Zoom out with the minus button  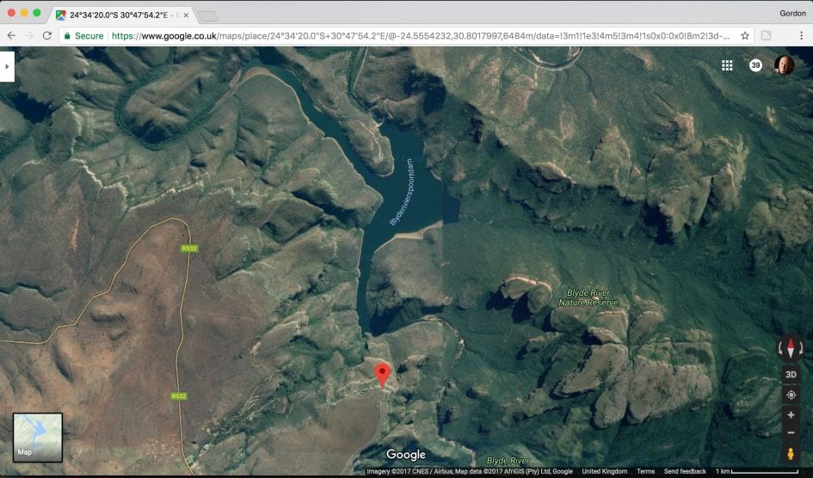point(791,432)
